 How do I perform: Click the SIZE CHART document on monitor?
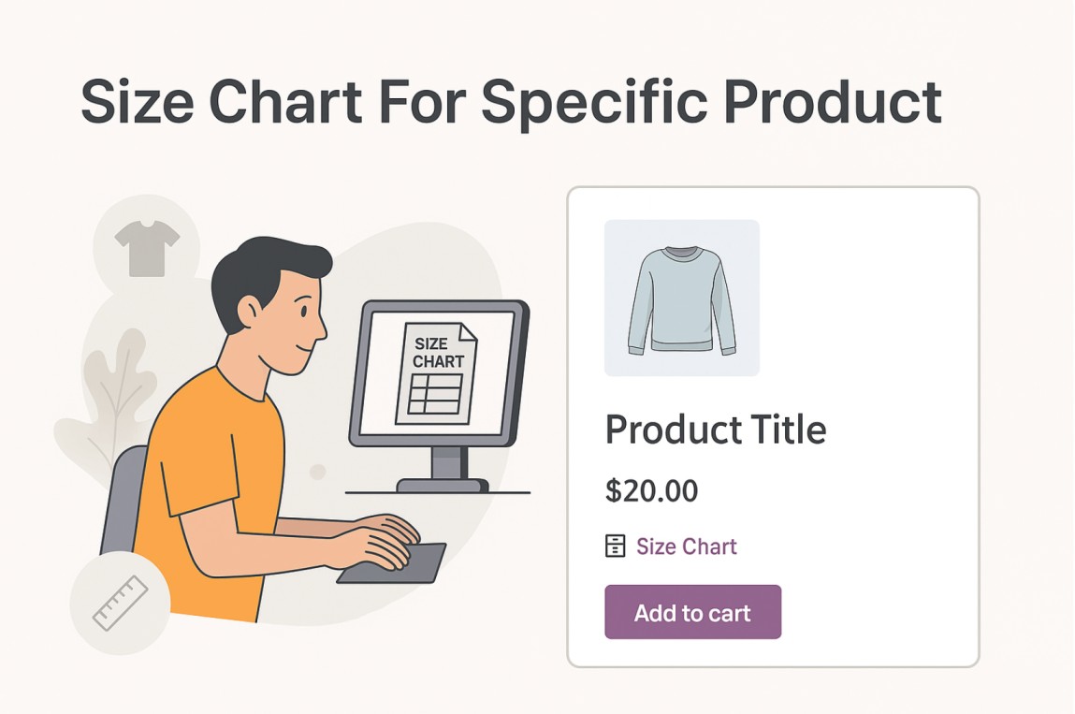tap(437, 373)
